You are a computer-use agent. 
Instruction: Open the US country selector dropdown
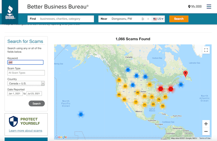(x=158, y=19)
